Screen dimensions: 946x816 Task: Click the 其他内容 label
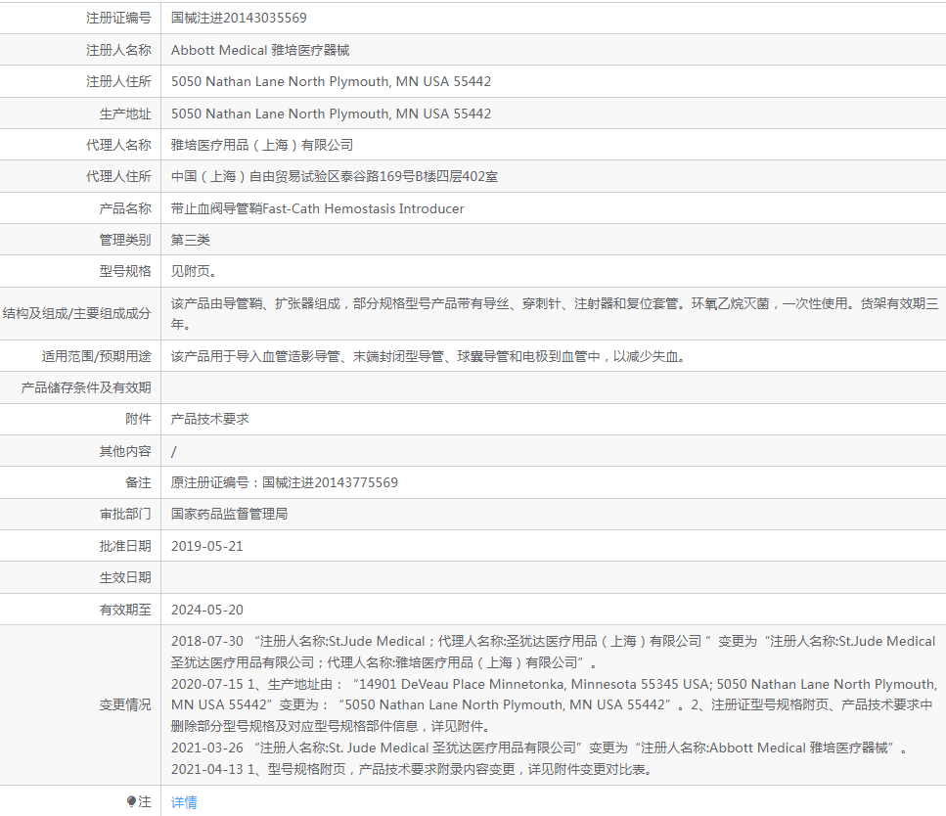coord(125,451)
